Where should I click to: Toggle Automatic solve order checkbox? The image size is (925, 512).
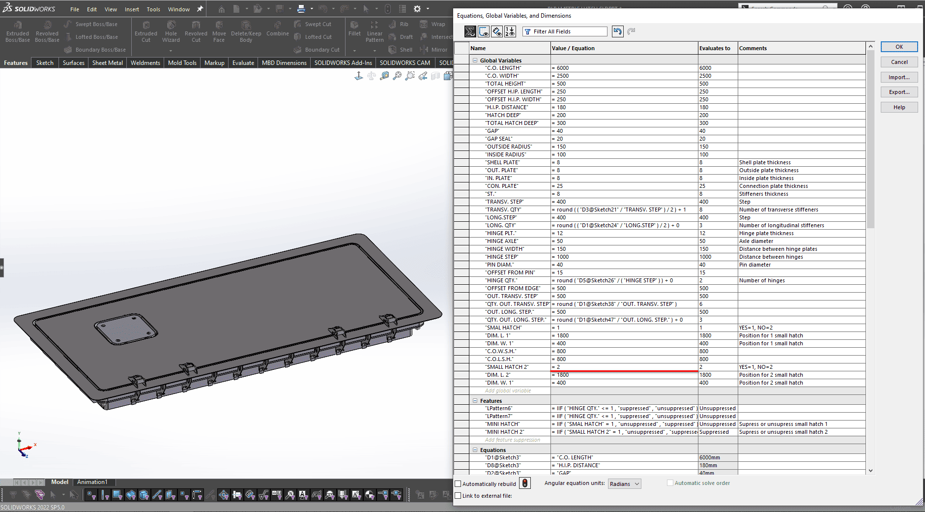coord(670,483)
